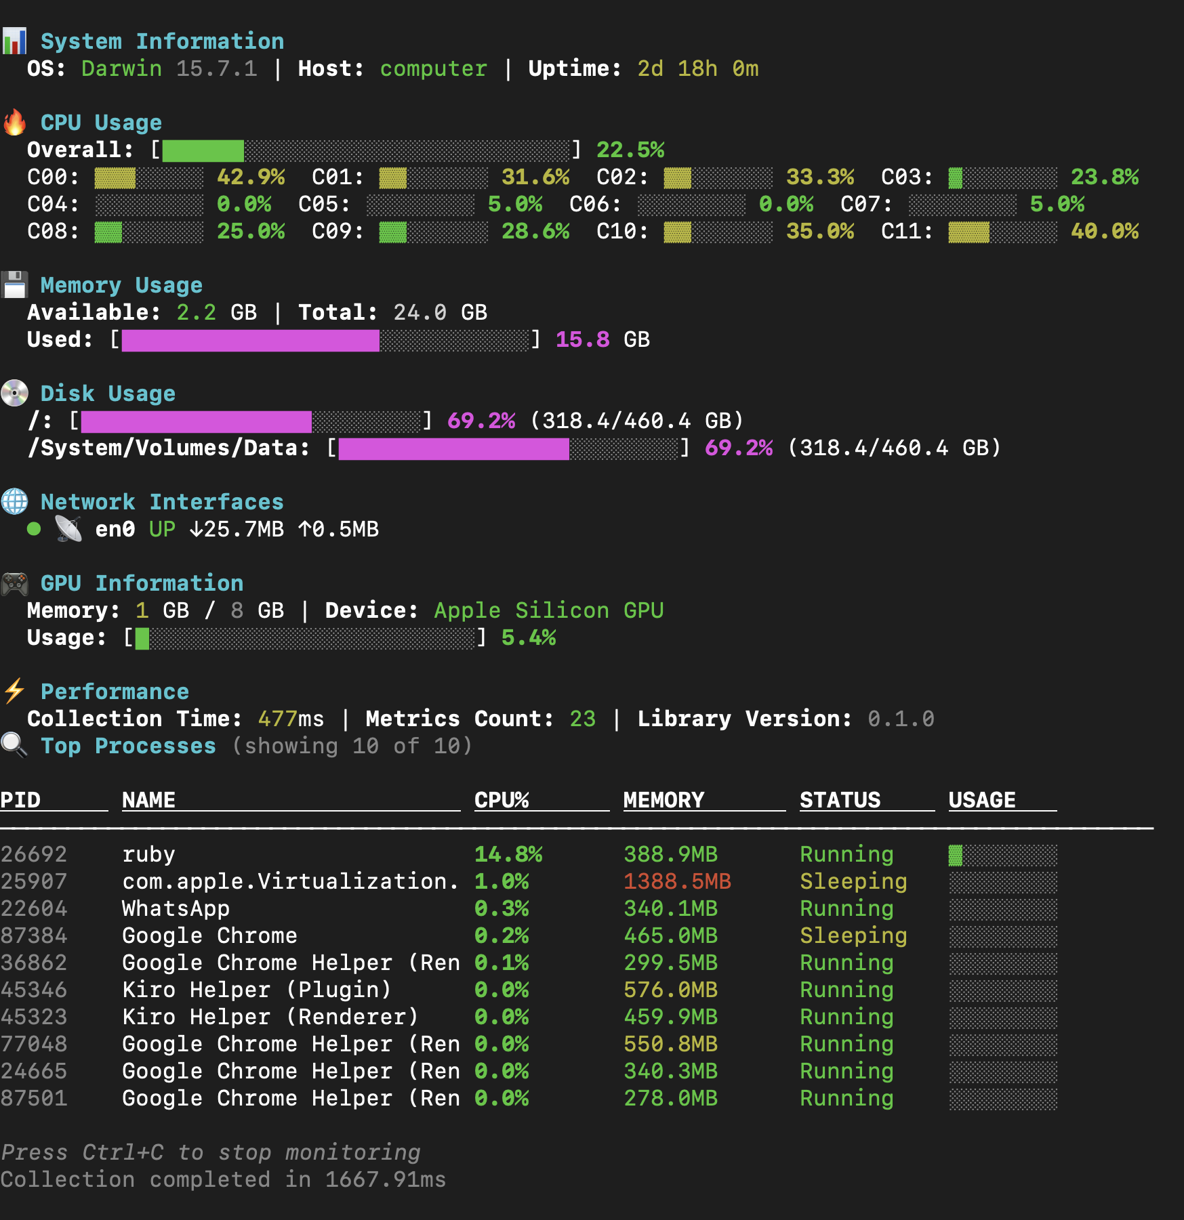Click the OS name "Darwin"
This screenshot has width=1184, height=1220.
122,68
